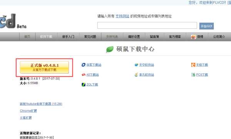Open the 新手入门 navigation tab
The height and width of the screenshot is (139, 231).
coord(68,37)
